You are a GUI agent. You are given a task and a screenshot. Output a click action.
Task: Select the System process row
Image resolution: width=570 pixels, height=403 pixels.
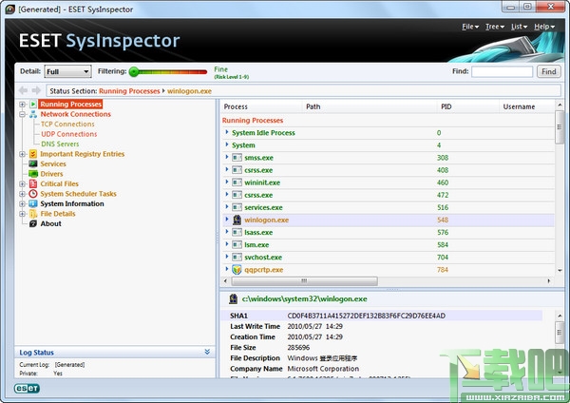point(389,145)
